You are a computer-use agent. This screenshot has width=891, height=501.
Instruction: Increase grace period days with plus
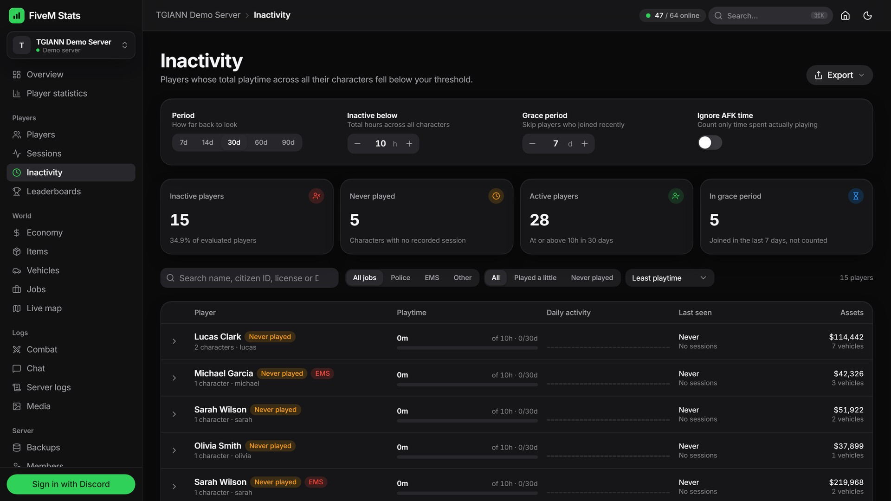coord(585,144)
